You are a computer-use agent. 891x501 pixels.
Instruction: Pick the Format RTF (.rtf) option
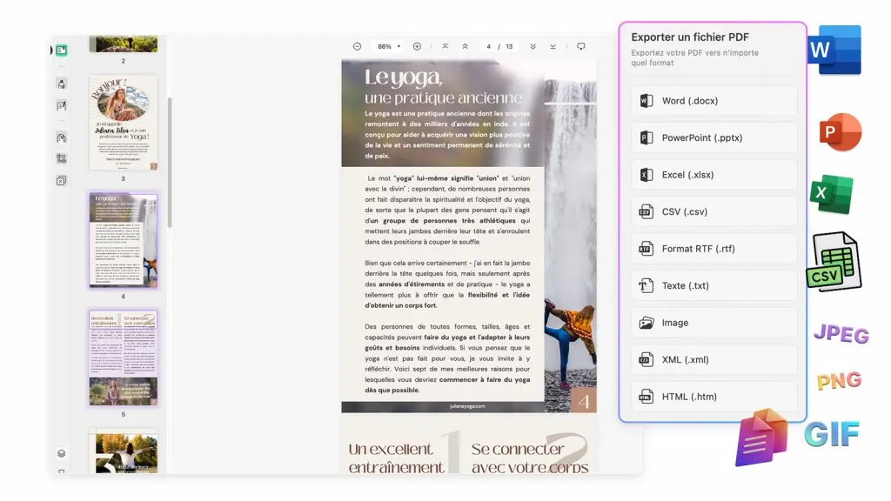pyautogui.click(x=713, y=248)
